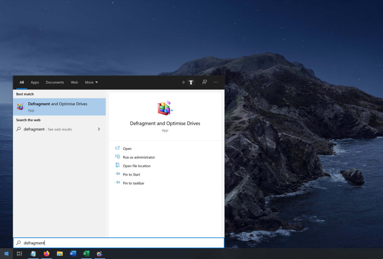Select Defragment and Optimise Drives best match

pos(59,107)
